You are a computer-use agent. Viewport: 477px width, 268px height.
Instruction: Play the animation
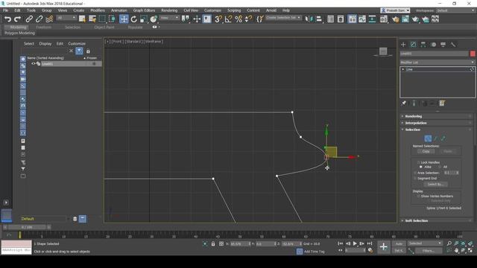click(x=355, y=243)
